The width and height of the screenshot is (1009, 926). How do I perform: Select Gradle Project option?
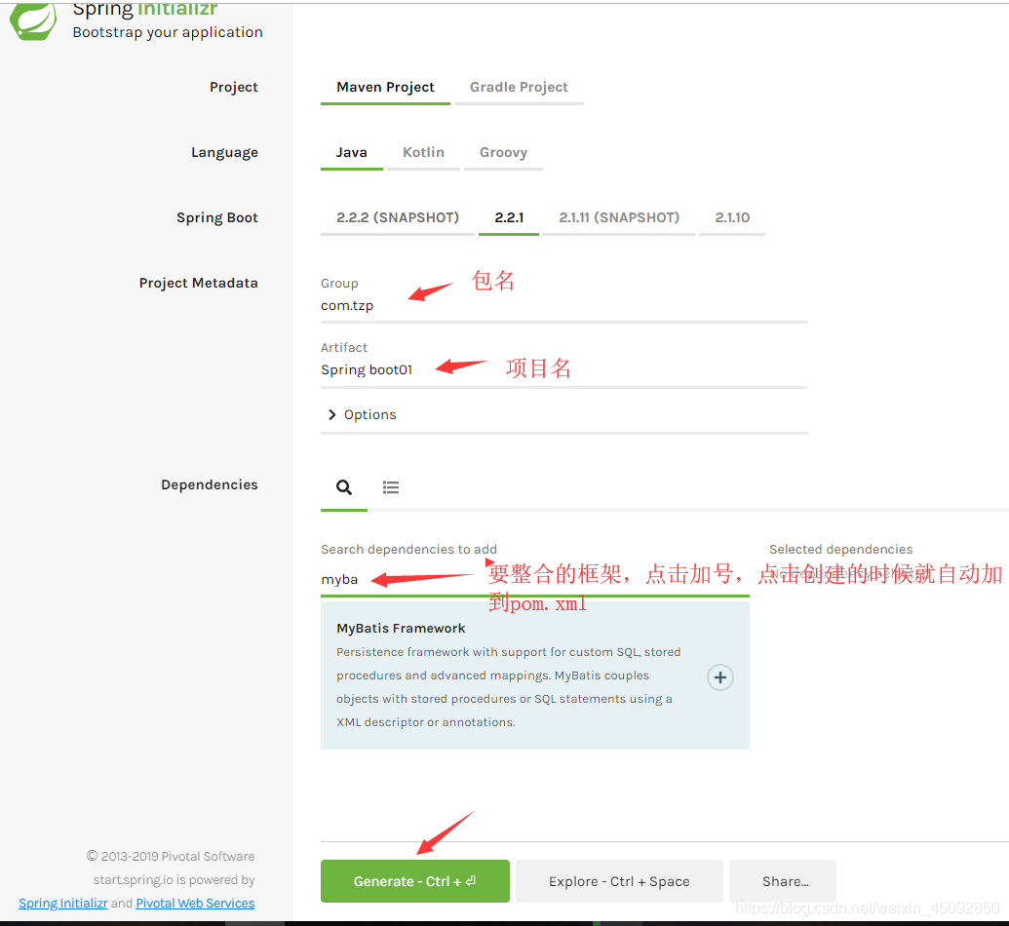(519, 87)
